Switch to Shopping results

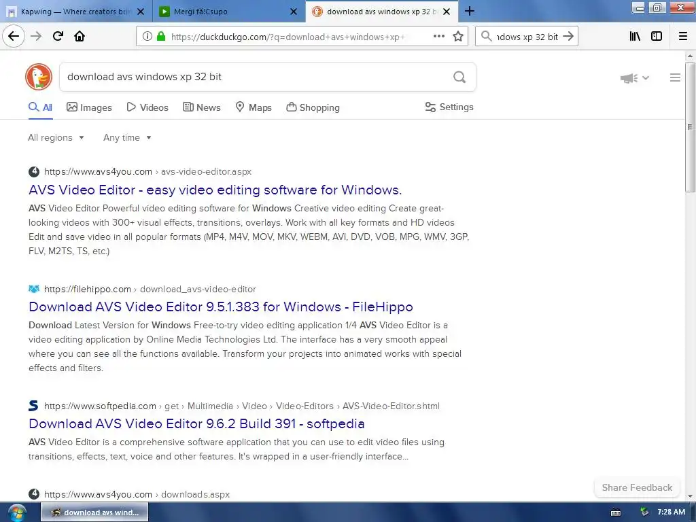coord(313,107)
